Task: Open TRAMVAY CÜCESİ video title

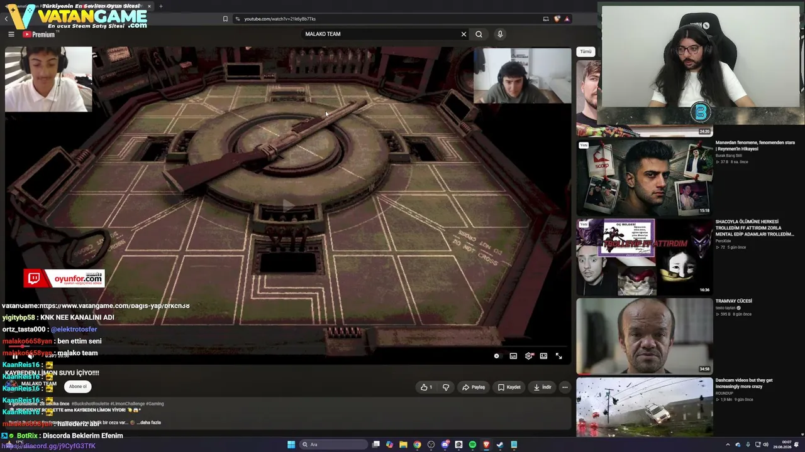Action: coord(734,301)
